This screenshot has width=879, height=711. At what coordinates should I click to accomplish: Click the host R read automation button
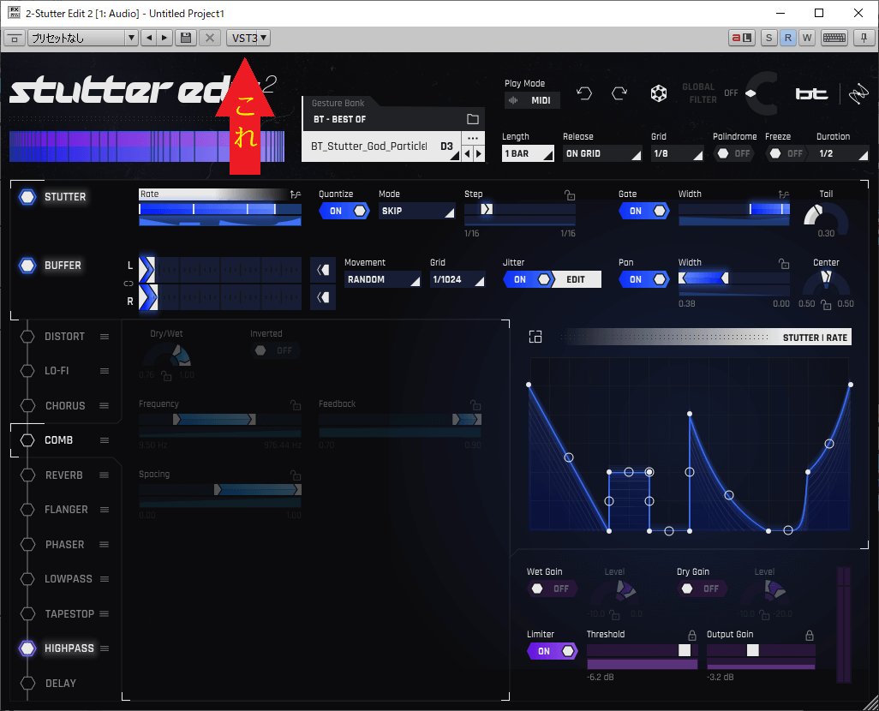coord(787,38)
